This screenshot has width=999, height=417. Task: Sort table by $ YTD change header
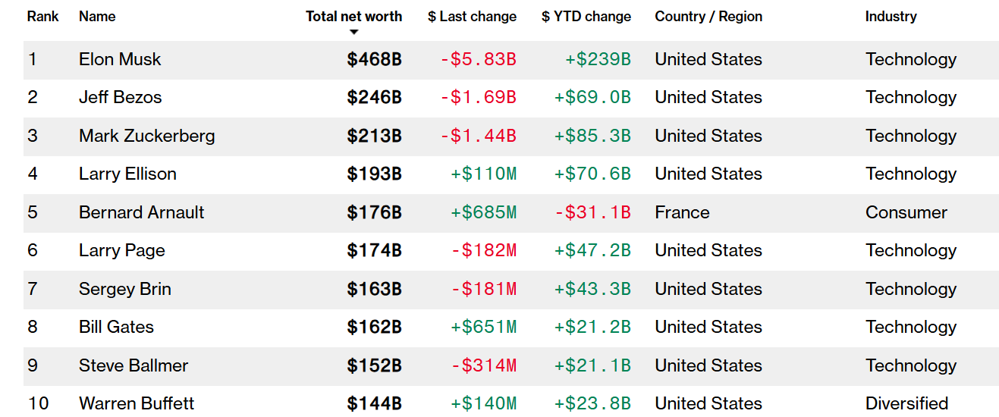[x=586, y=16]
